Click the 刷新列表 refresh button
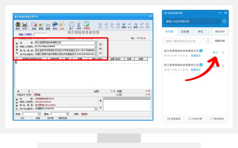 220,41
